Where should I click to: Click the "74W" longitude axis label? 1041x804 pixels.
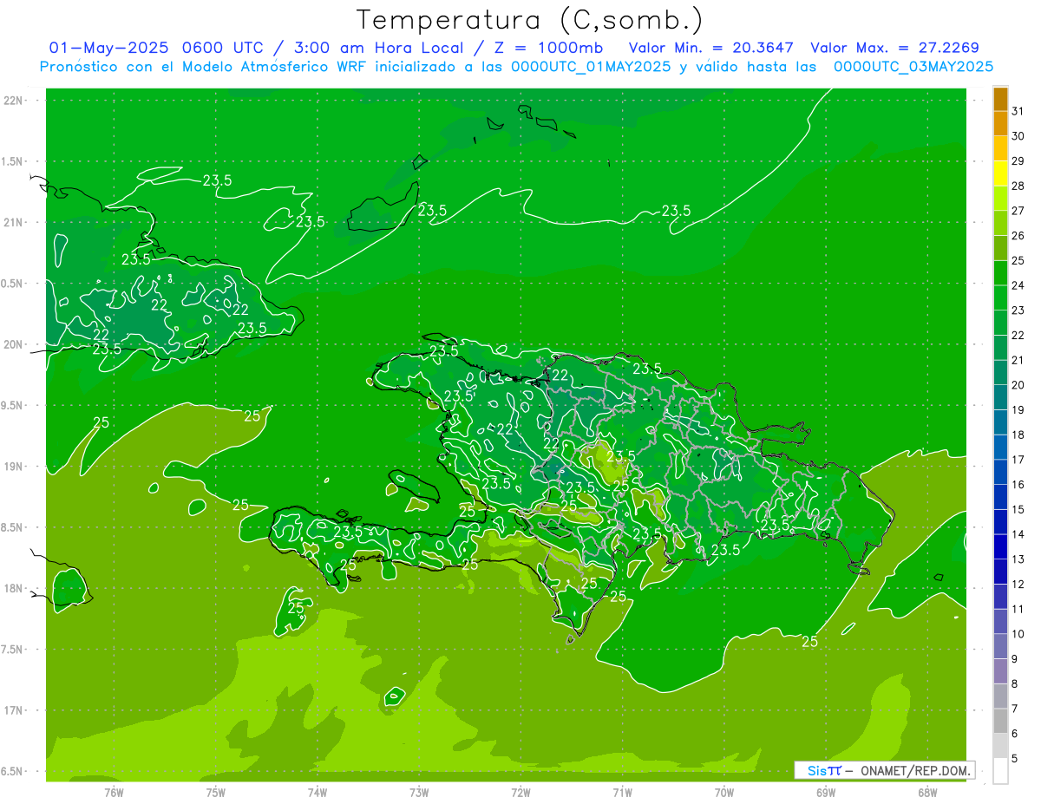point(318,792)
